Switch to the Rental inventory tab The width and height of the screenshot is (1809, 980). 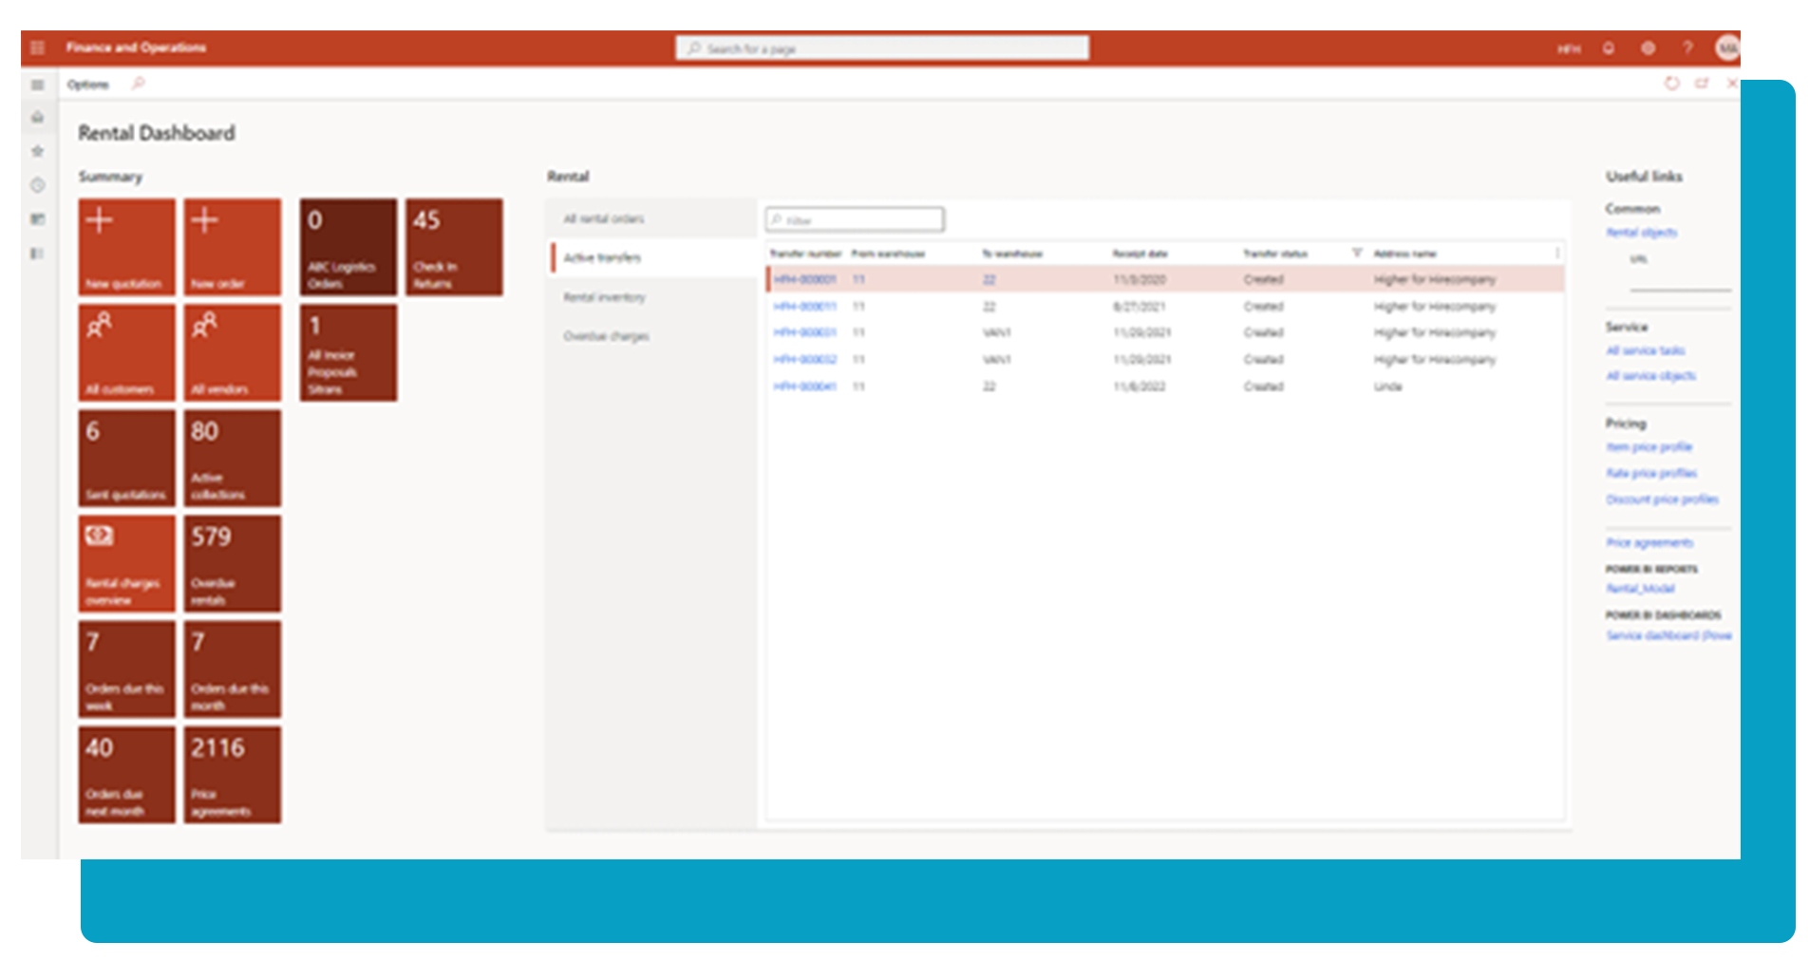click(x=605, y=296)
